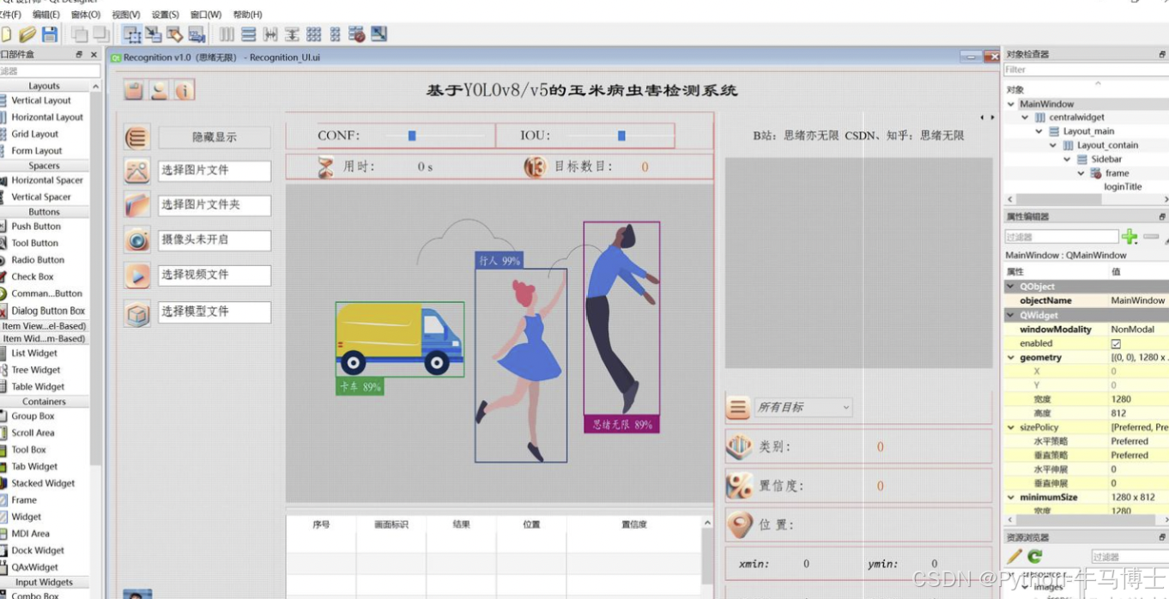Click the property editor 过滤器 field

pos(1062,237)
